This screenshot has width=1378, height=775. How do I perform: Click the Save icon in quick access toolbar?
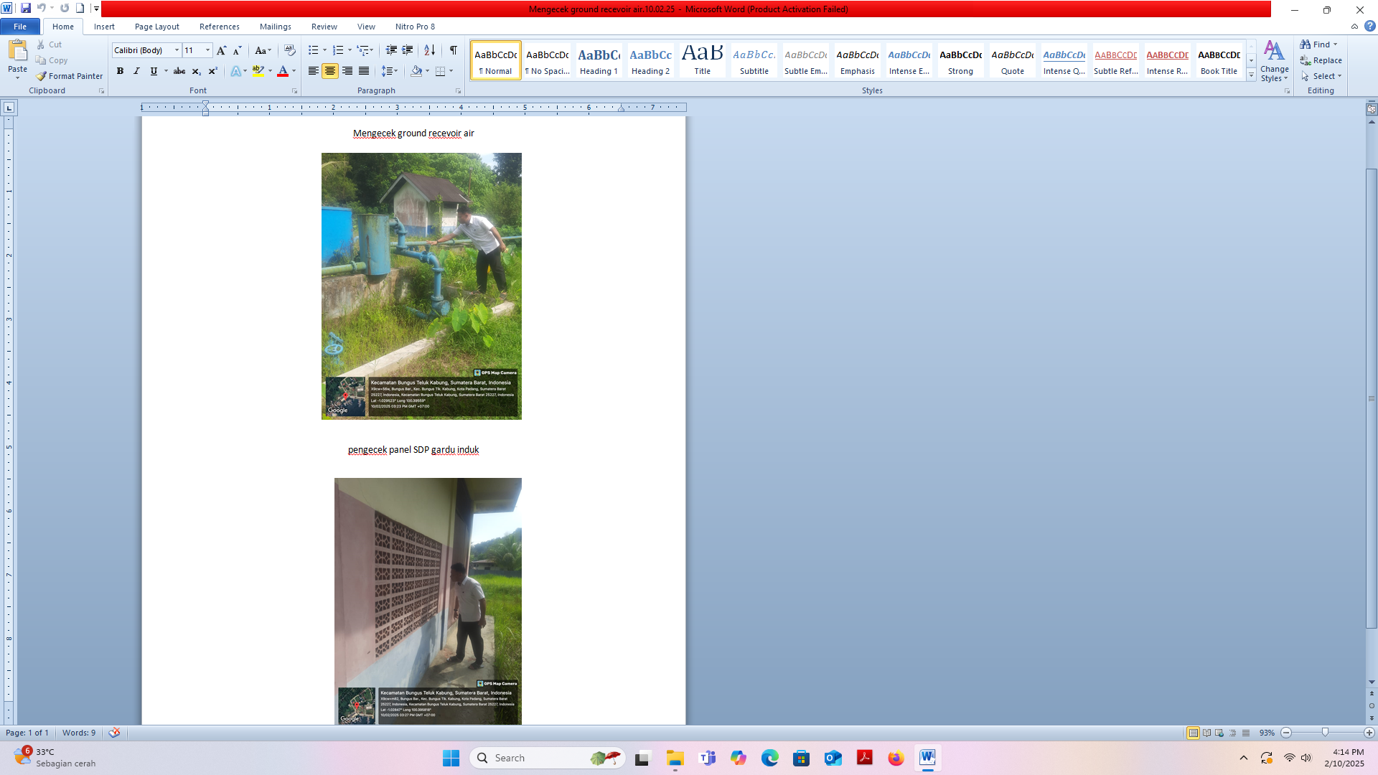tap(26, 9)
